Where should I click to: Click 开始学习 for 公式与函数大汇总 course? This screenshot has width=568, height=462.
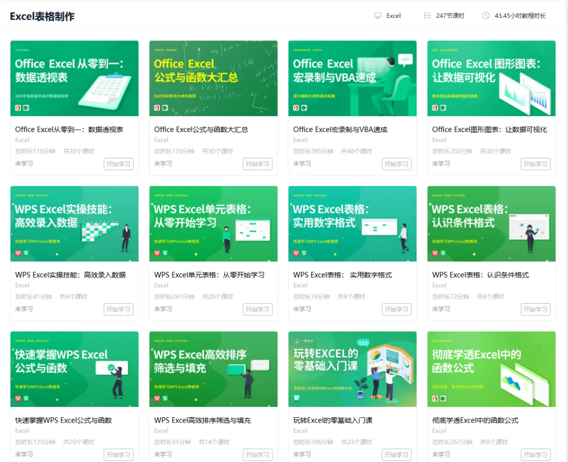point(258,164)
